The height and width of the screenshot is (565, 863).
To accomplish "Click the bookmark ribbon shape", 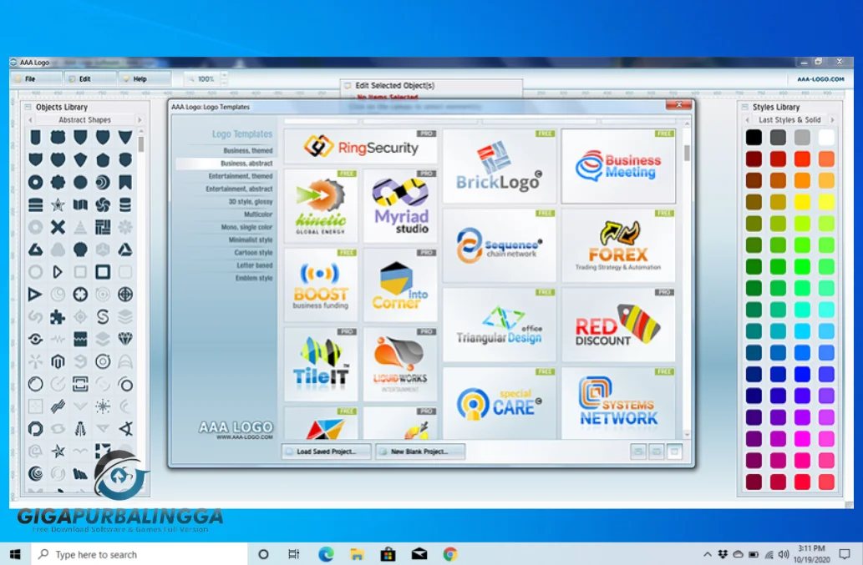I will click(125, 182).
